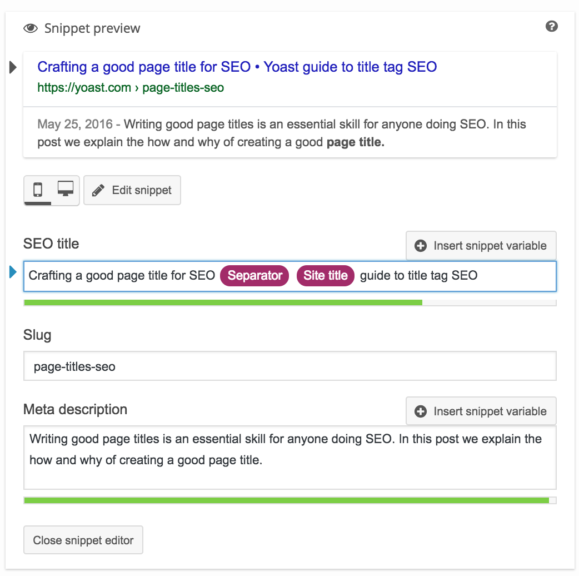Click plus icon for SEO title variable
Image resolution: width=579 pixels, height=576 pixels.
coord(421,246)
